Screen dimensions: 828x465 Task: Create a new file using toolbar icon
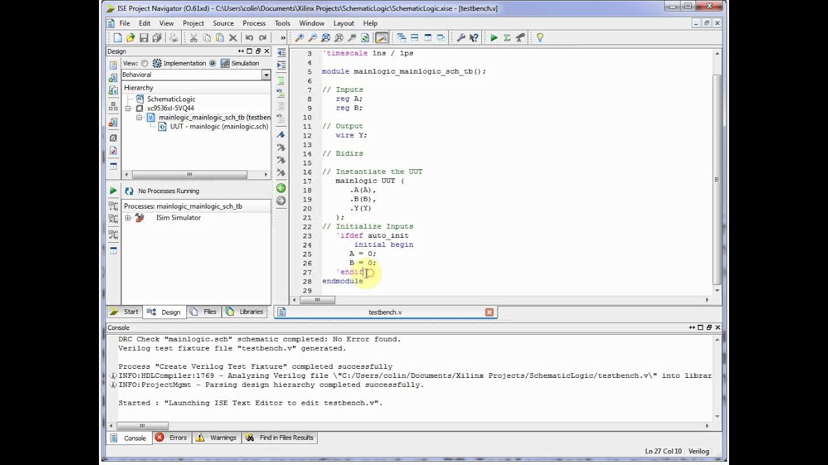point(118,38)
